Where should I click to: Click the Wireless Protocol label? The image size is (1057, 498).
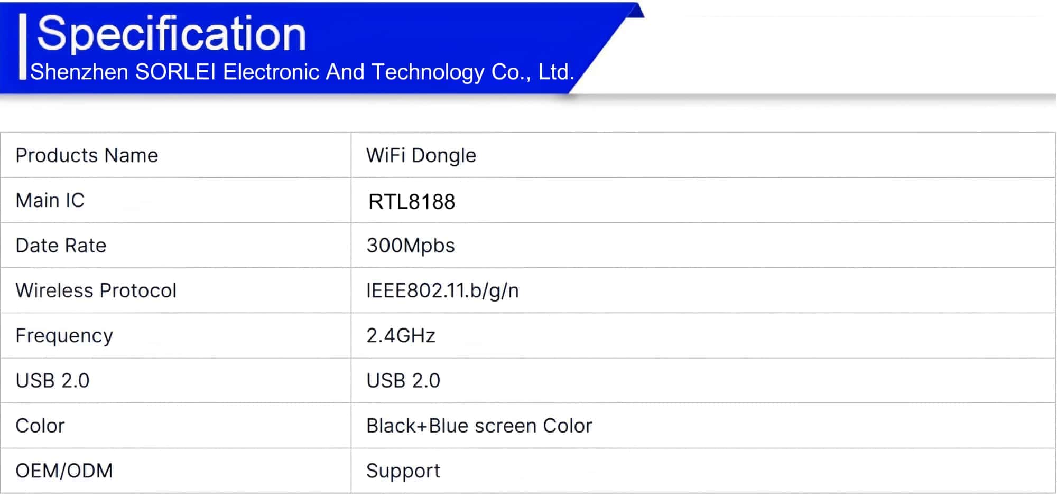click(x=96, y=290)
